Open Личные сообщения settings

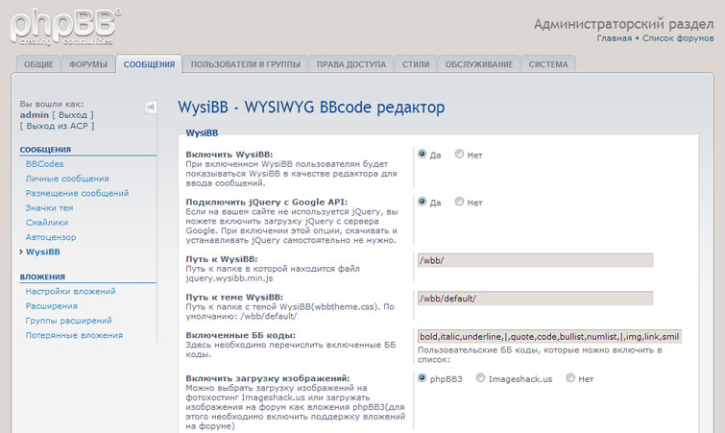point(67,179)
